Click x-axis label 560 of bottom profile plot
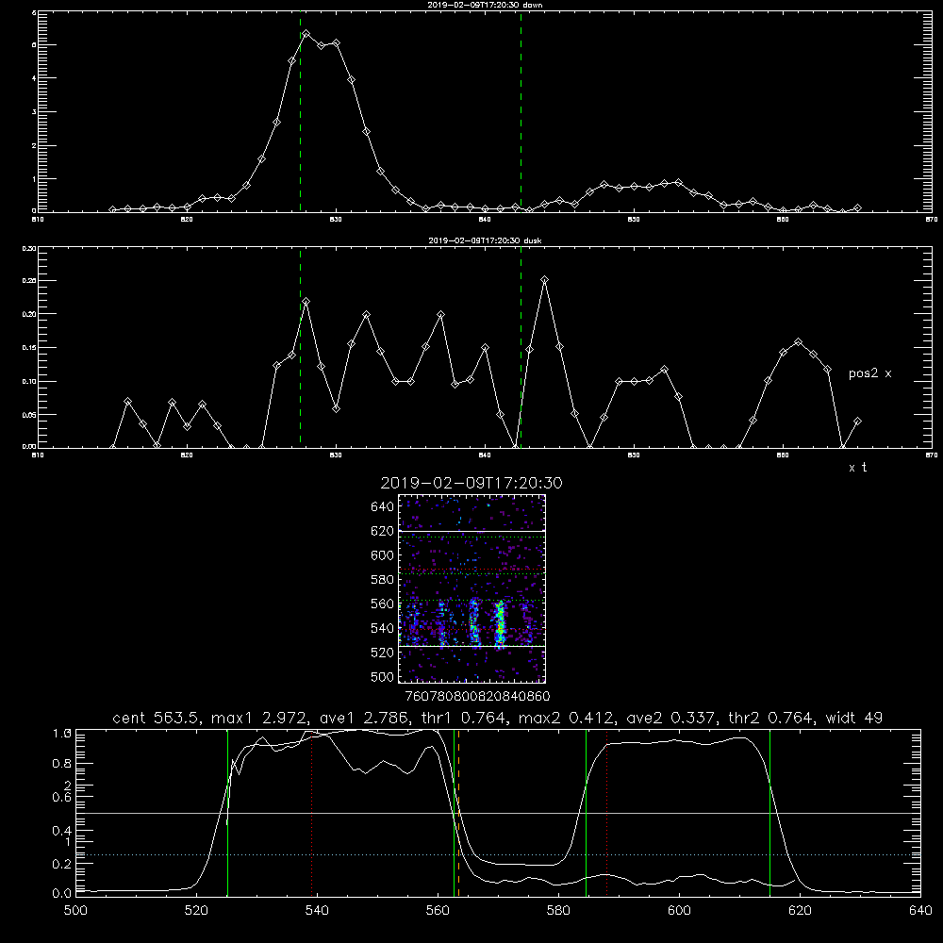The width and height of the screenshot is (943, 943). pyautogui.click(x=438, y=911)
